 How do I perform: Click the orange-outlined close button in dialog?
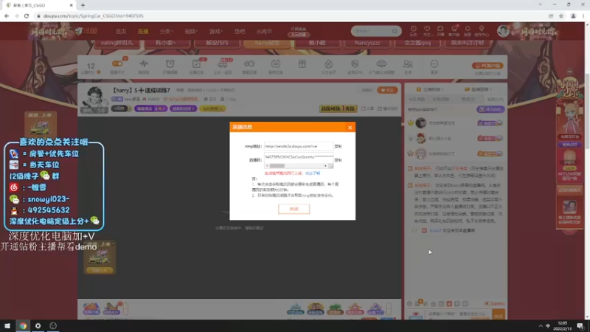pos(294,209)
